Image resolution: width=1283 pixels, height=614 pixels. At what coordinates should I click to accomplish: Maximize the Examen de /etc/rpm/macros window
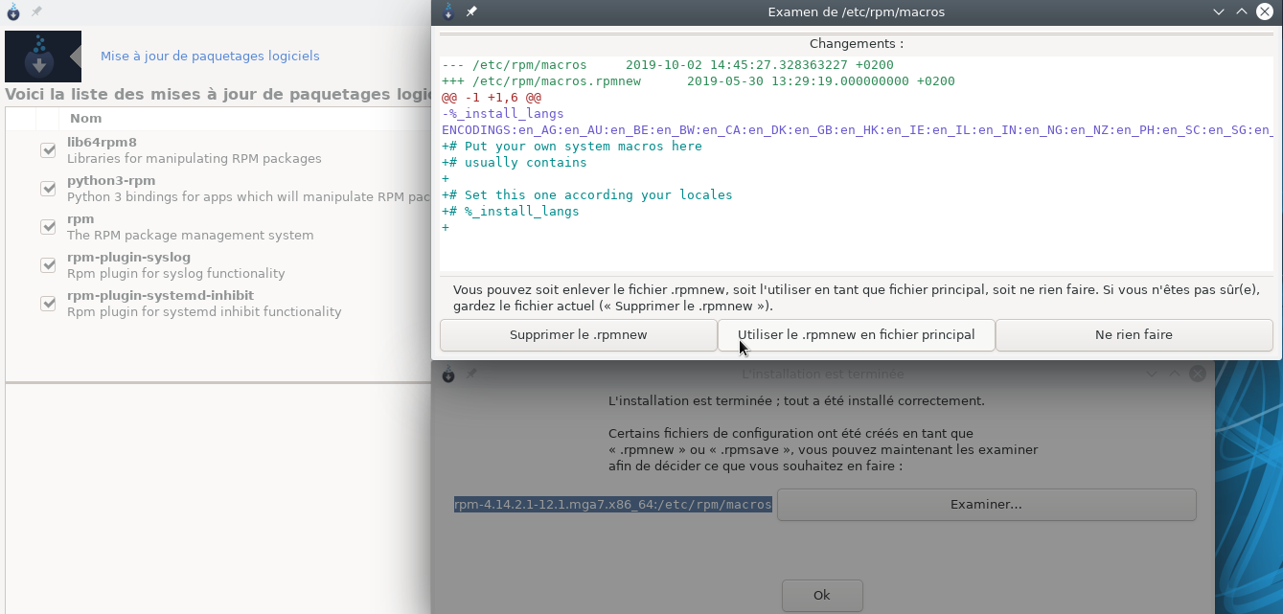[x=1242, y=11]
